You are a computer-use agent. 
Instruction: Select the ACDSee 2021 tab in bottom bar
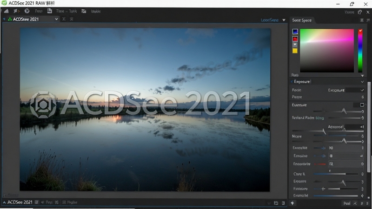20,202
